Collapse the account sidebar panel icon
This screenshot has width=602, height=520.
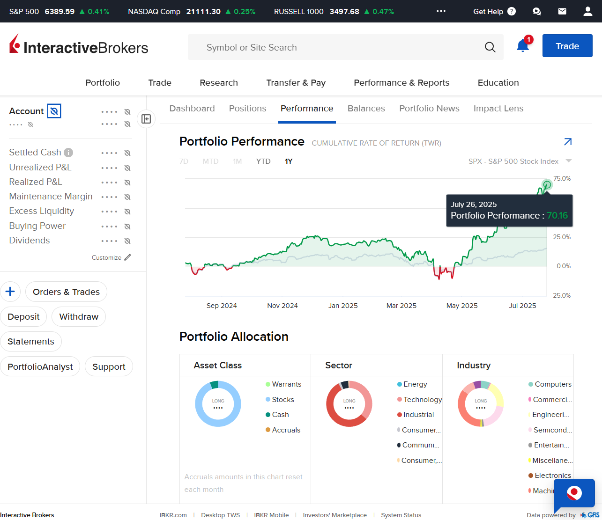tap(146, 119)
